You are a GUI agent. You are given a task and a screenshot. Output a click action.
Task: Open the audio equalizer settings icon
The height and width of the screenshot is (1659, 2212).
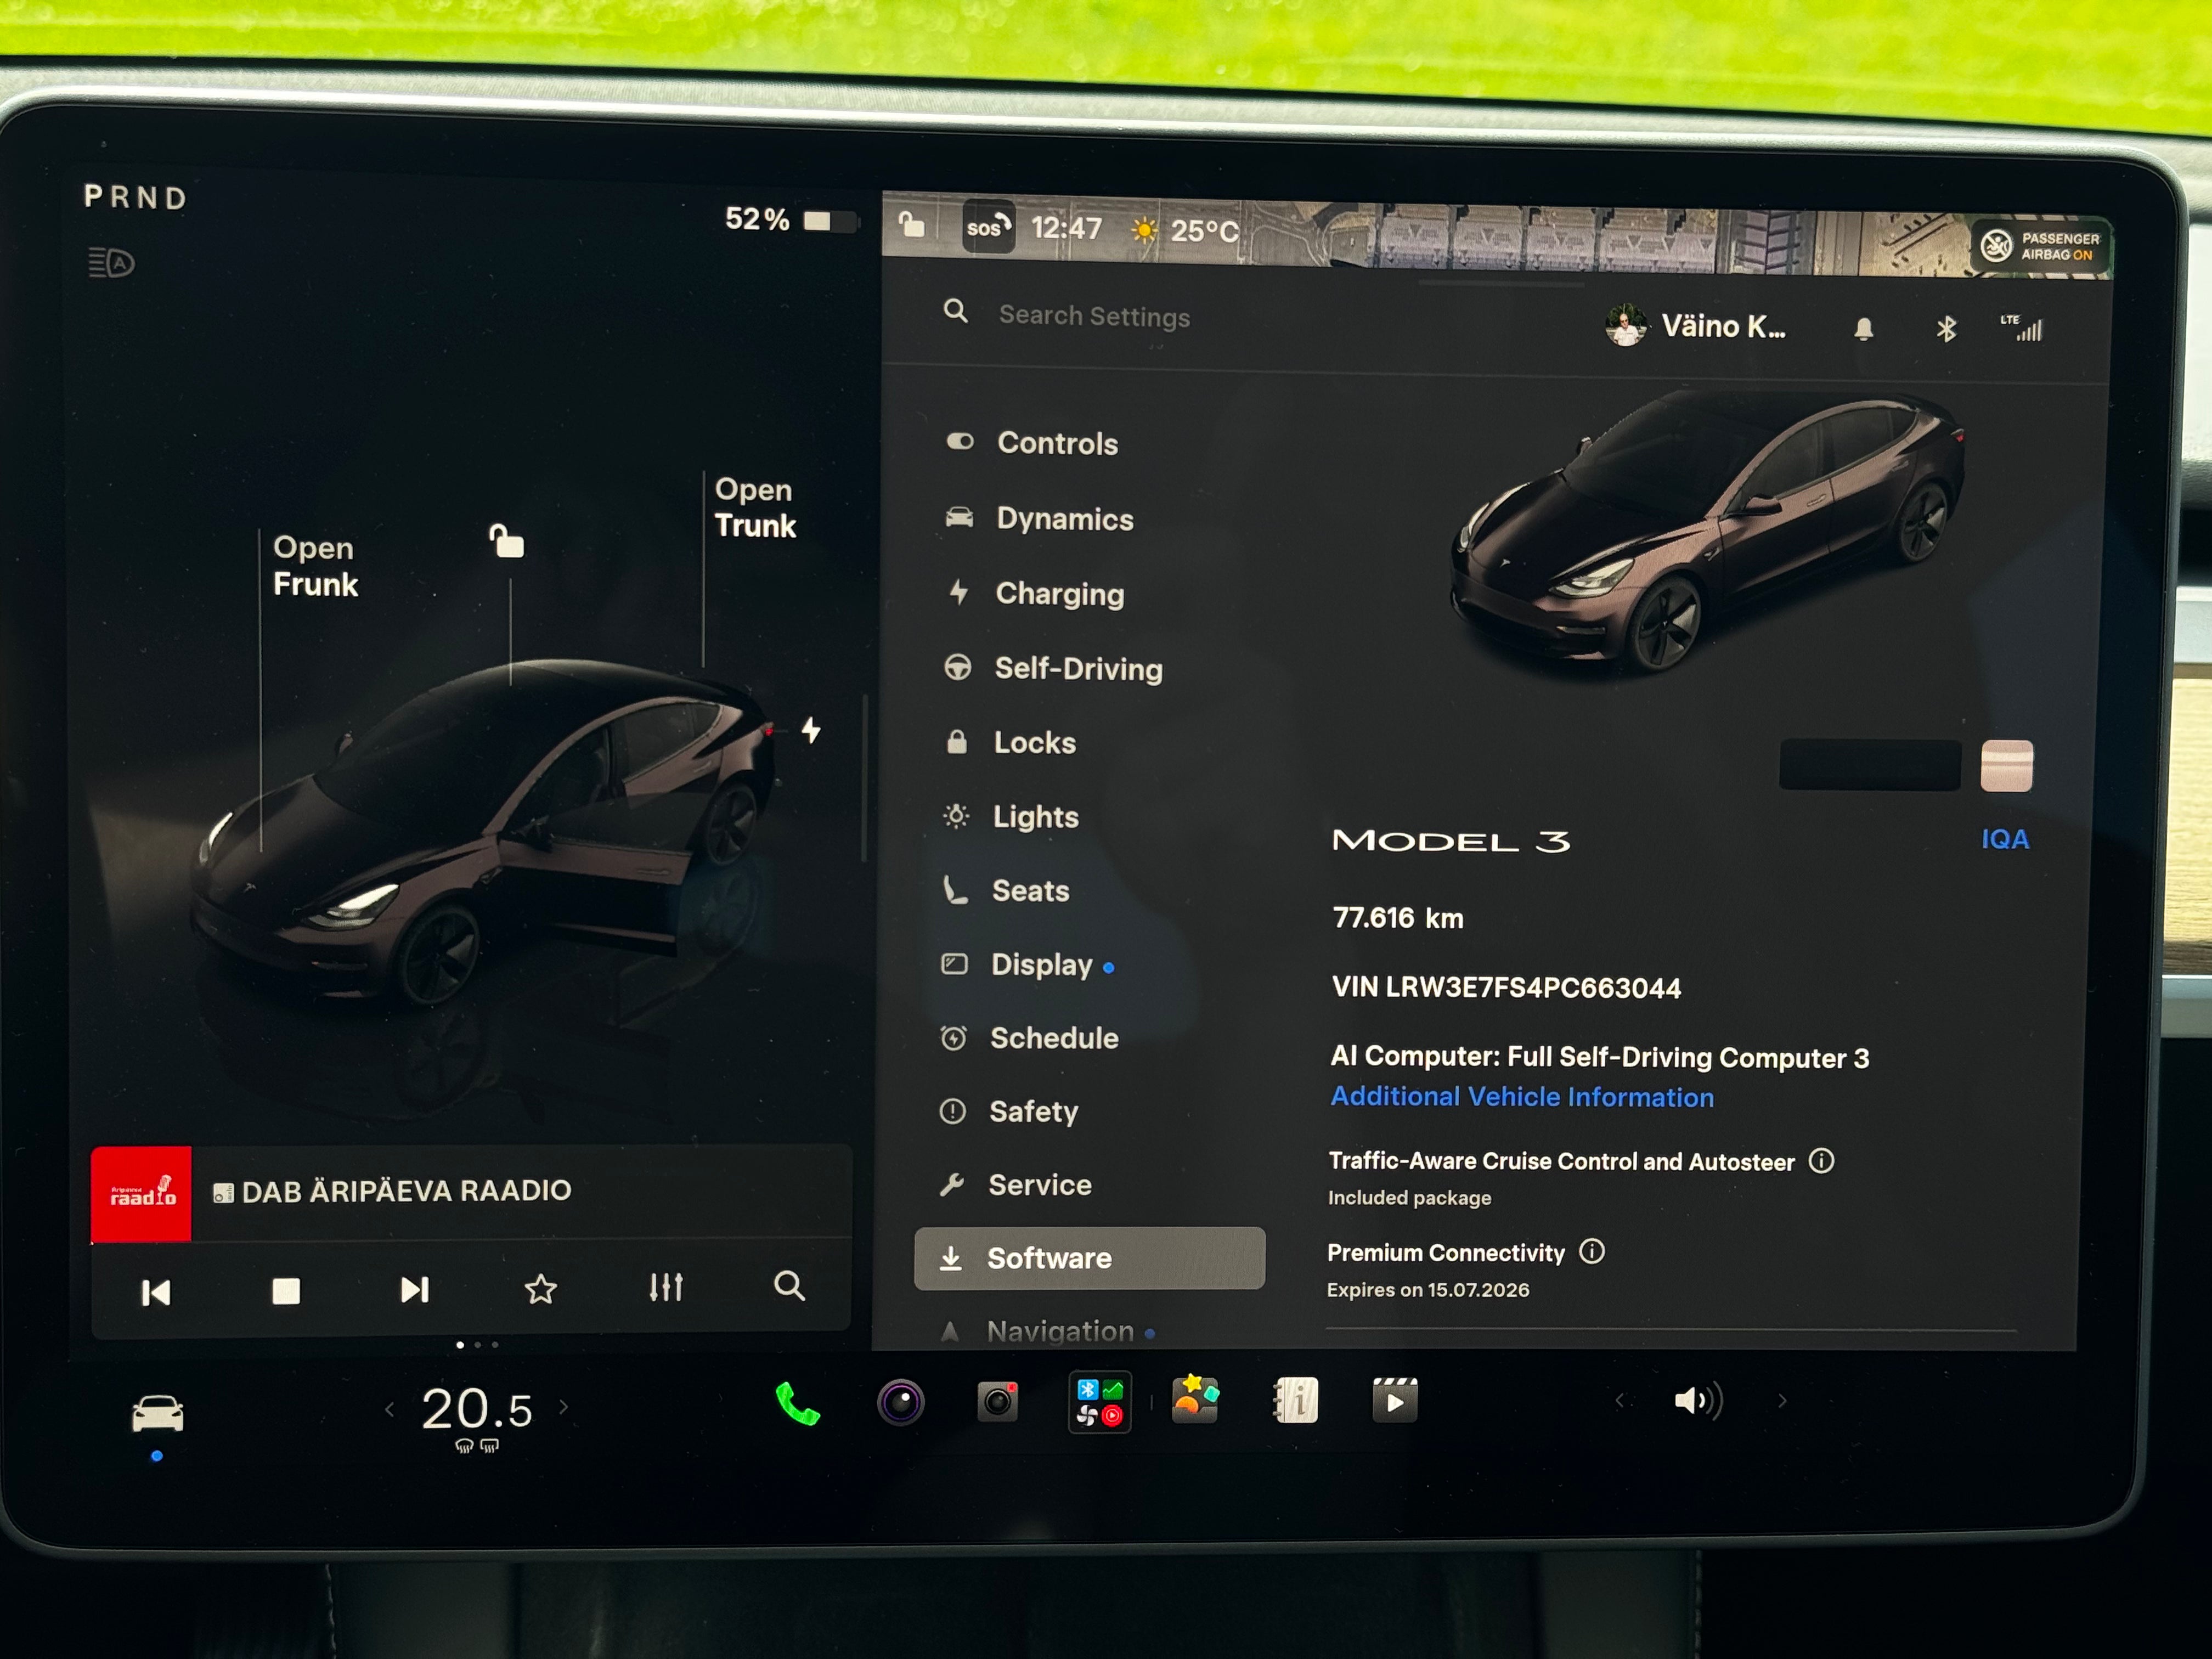[665, 1287]
